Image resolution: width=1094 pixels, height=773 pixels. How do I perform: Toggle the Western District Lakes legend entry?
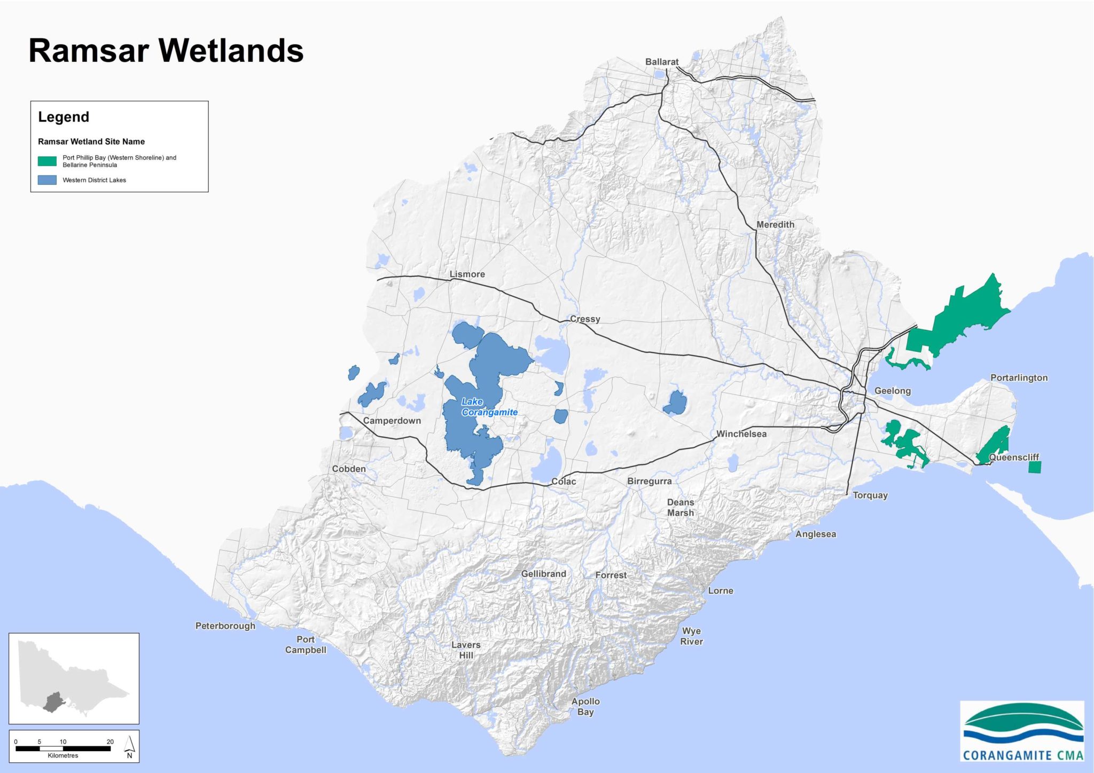[93, 182]
